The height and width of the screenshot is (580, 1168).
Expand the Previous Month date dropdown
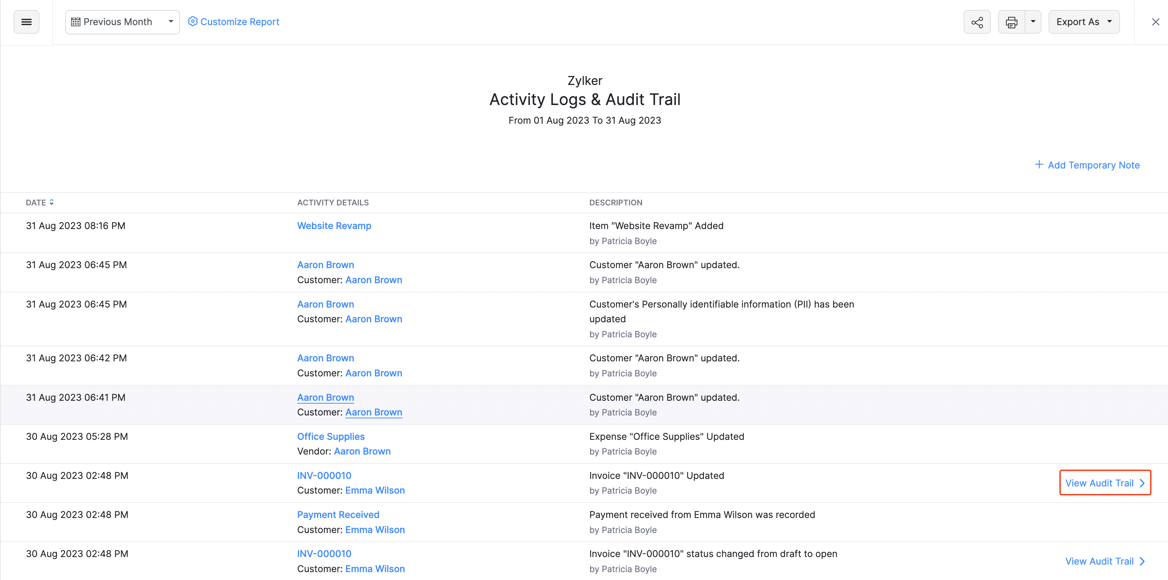click(170, 21)
